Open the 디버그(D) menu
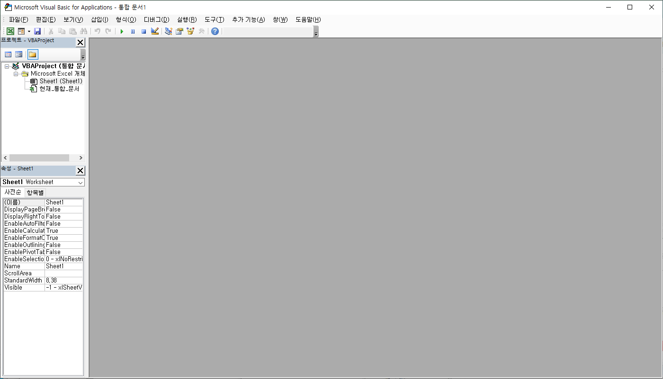 point(156,19)
